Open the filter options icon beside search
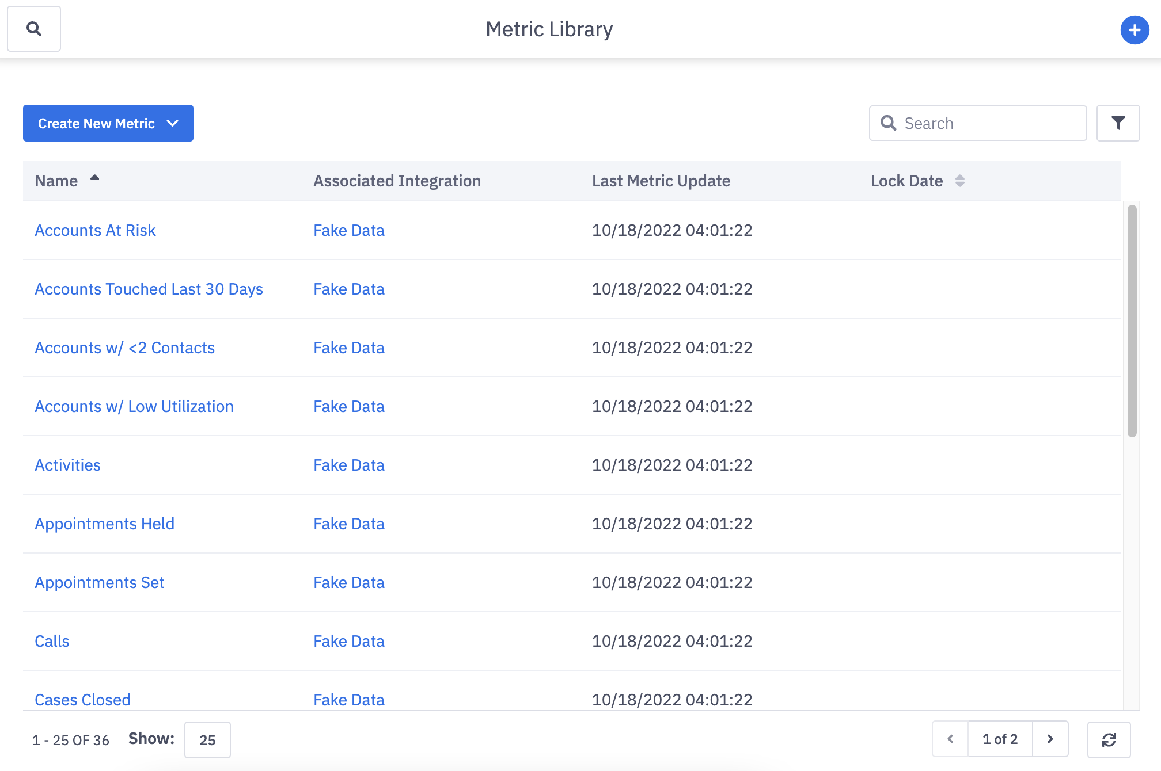 click(x=1117, y=123)
